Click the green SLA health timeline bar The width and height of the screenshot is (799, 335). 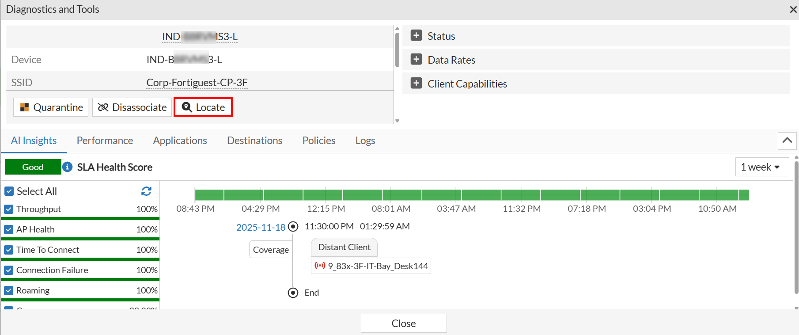(x=471, y=194)
